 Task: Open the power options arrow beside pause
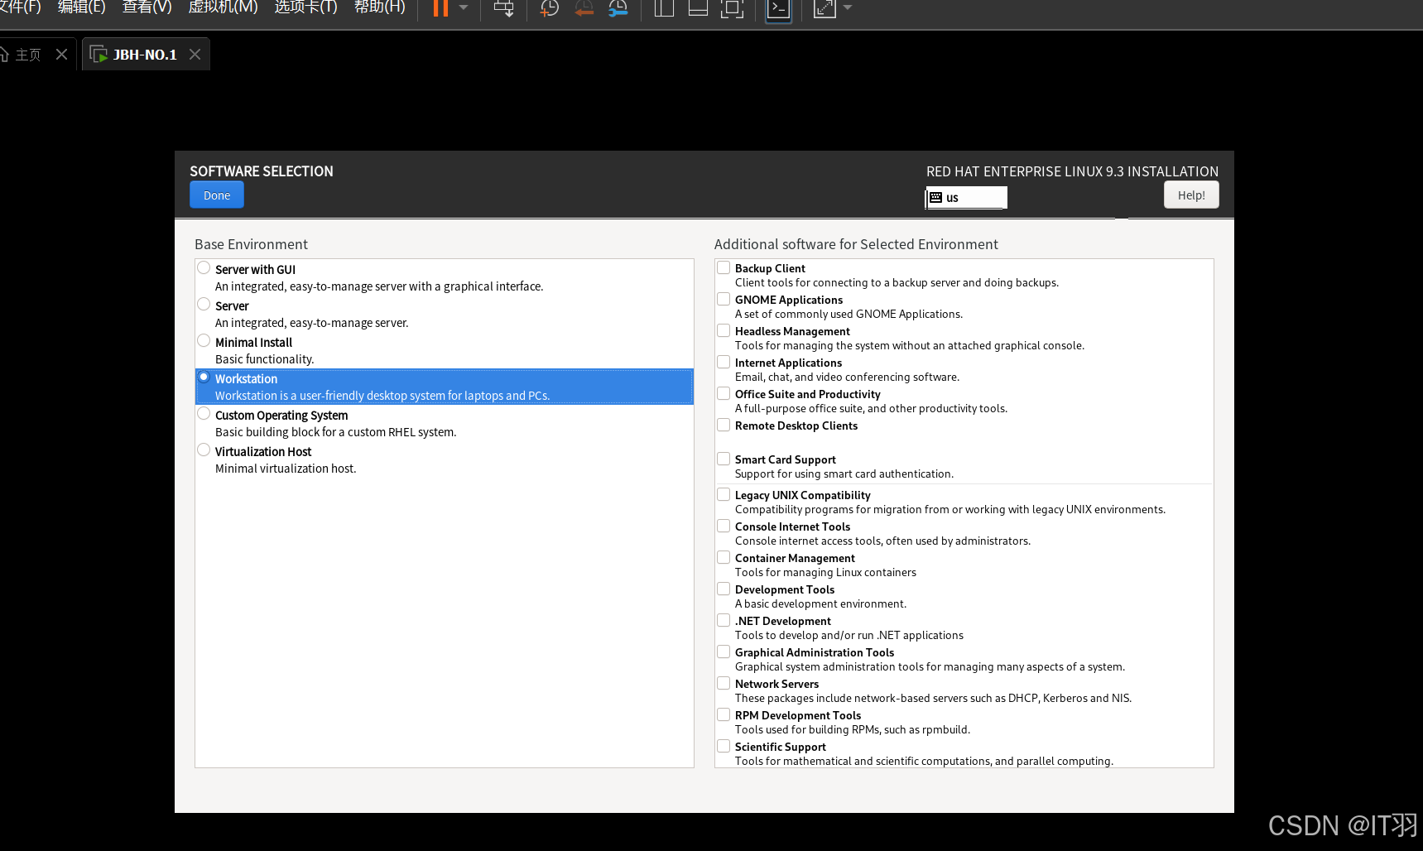tap(464, 7)
